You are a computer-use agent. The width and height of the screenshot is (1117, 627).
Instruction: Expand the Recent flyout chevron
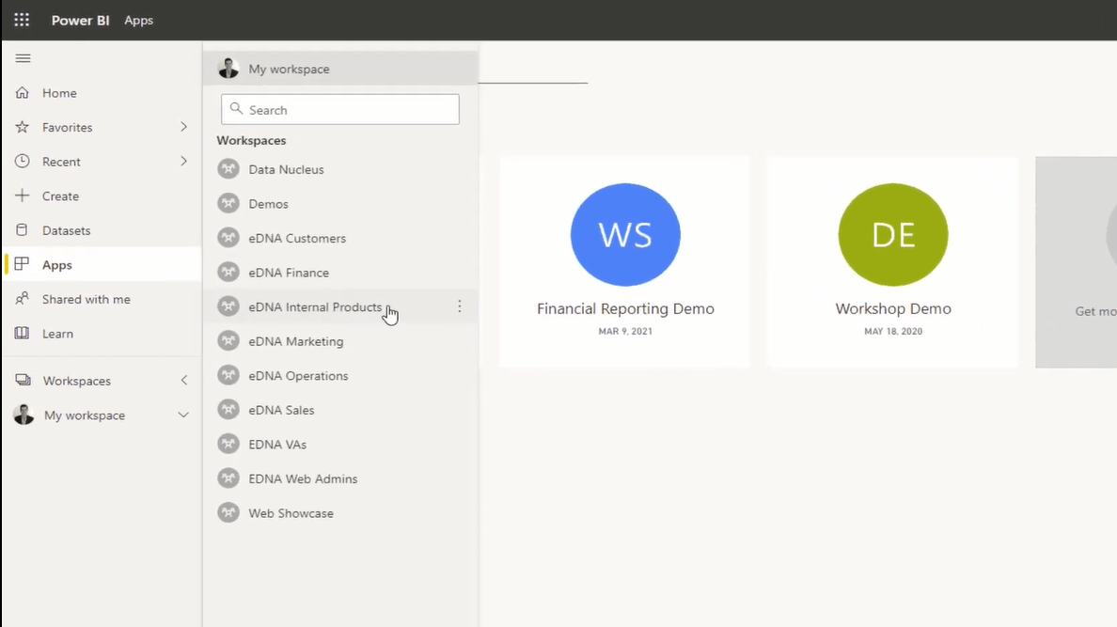[x=183, y=161]
